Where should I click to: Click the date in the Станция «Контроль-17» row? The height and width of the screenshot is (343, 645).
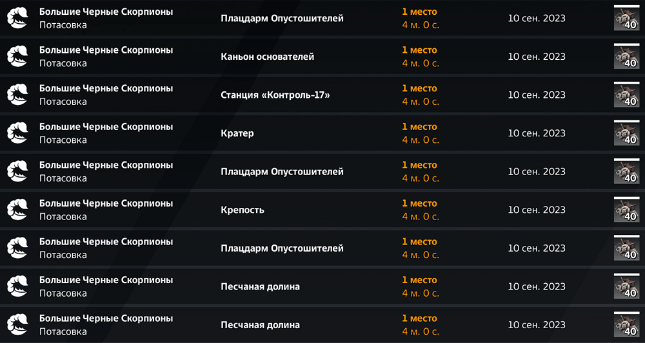pos(537,95)
